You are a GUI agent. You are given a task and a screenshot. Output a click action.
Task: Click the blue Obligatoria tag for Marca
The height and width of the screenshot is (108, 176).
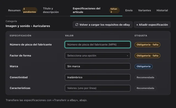[144, 66]
